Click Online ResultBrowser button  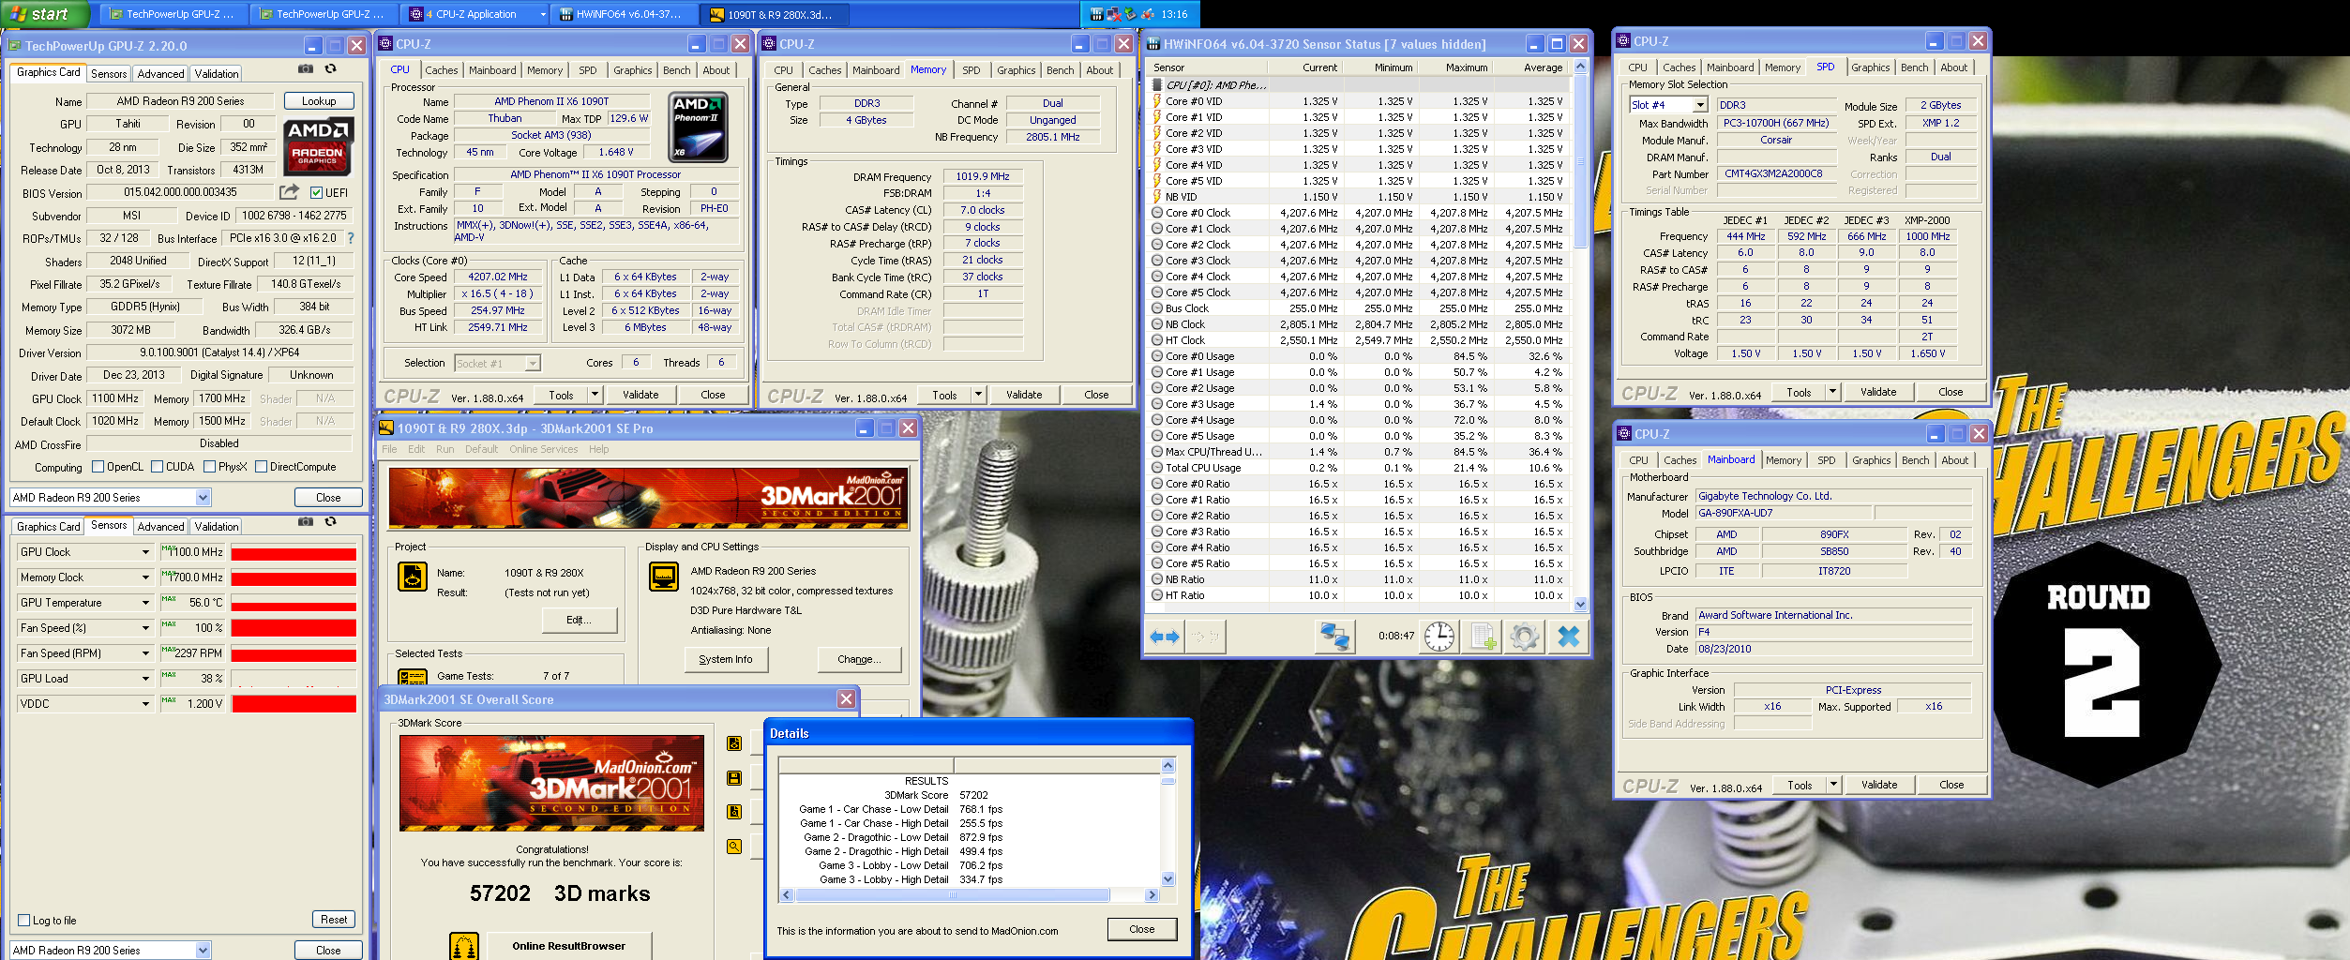pyautogui.click(x=568, y=946)
